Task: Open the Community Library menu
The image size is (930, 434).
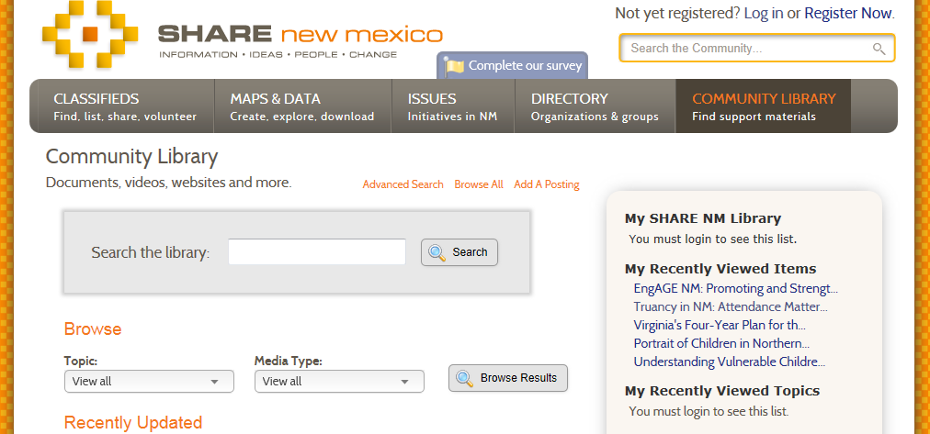Action: click(x=764, y=106)
